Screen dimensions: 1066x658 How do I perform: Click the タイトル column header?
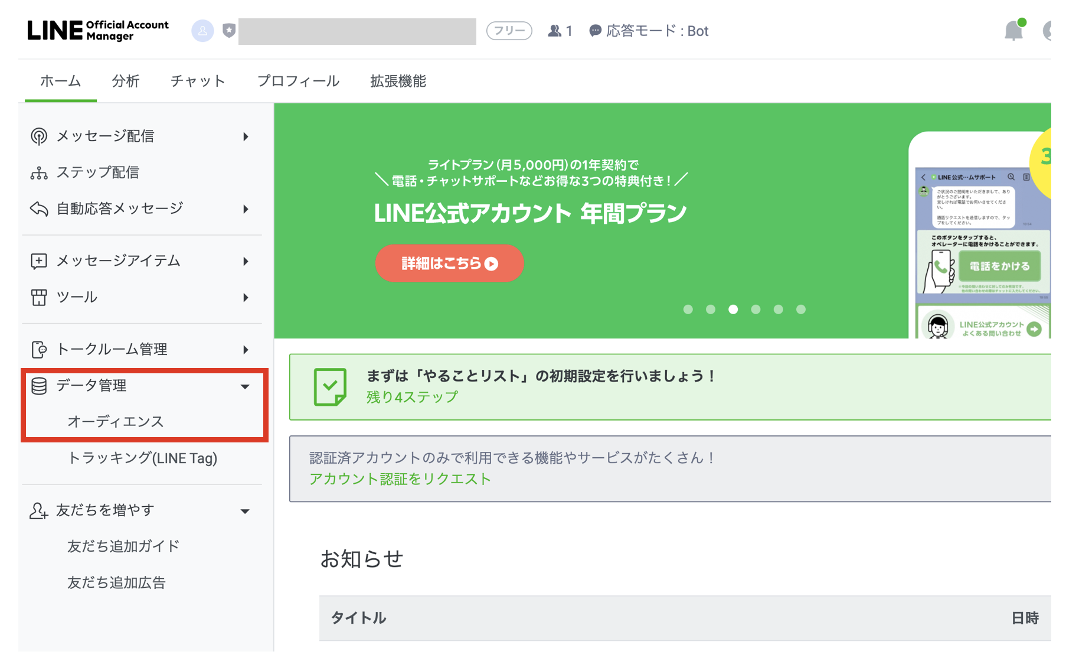click(358, 618)
